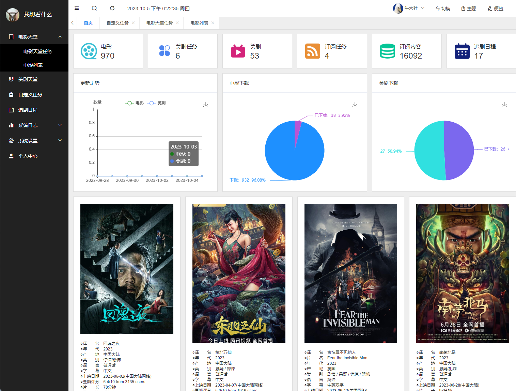Screen dimensions: 516x391
Task: Click the 牛大壮 user avatar
Action: click(x=398, y=8)
